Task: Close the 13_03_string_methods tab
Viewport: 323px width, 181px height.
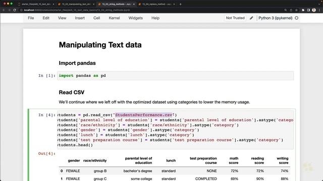Action: pos(134,4)
